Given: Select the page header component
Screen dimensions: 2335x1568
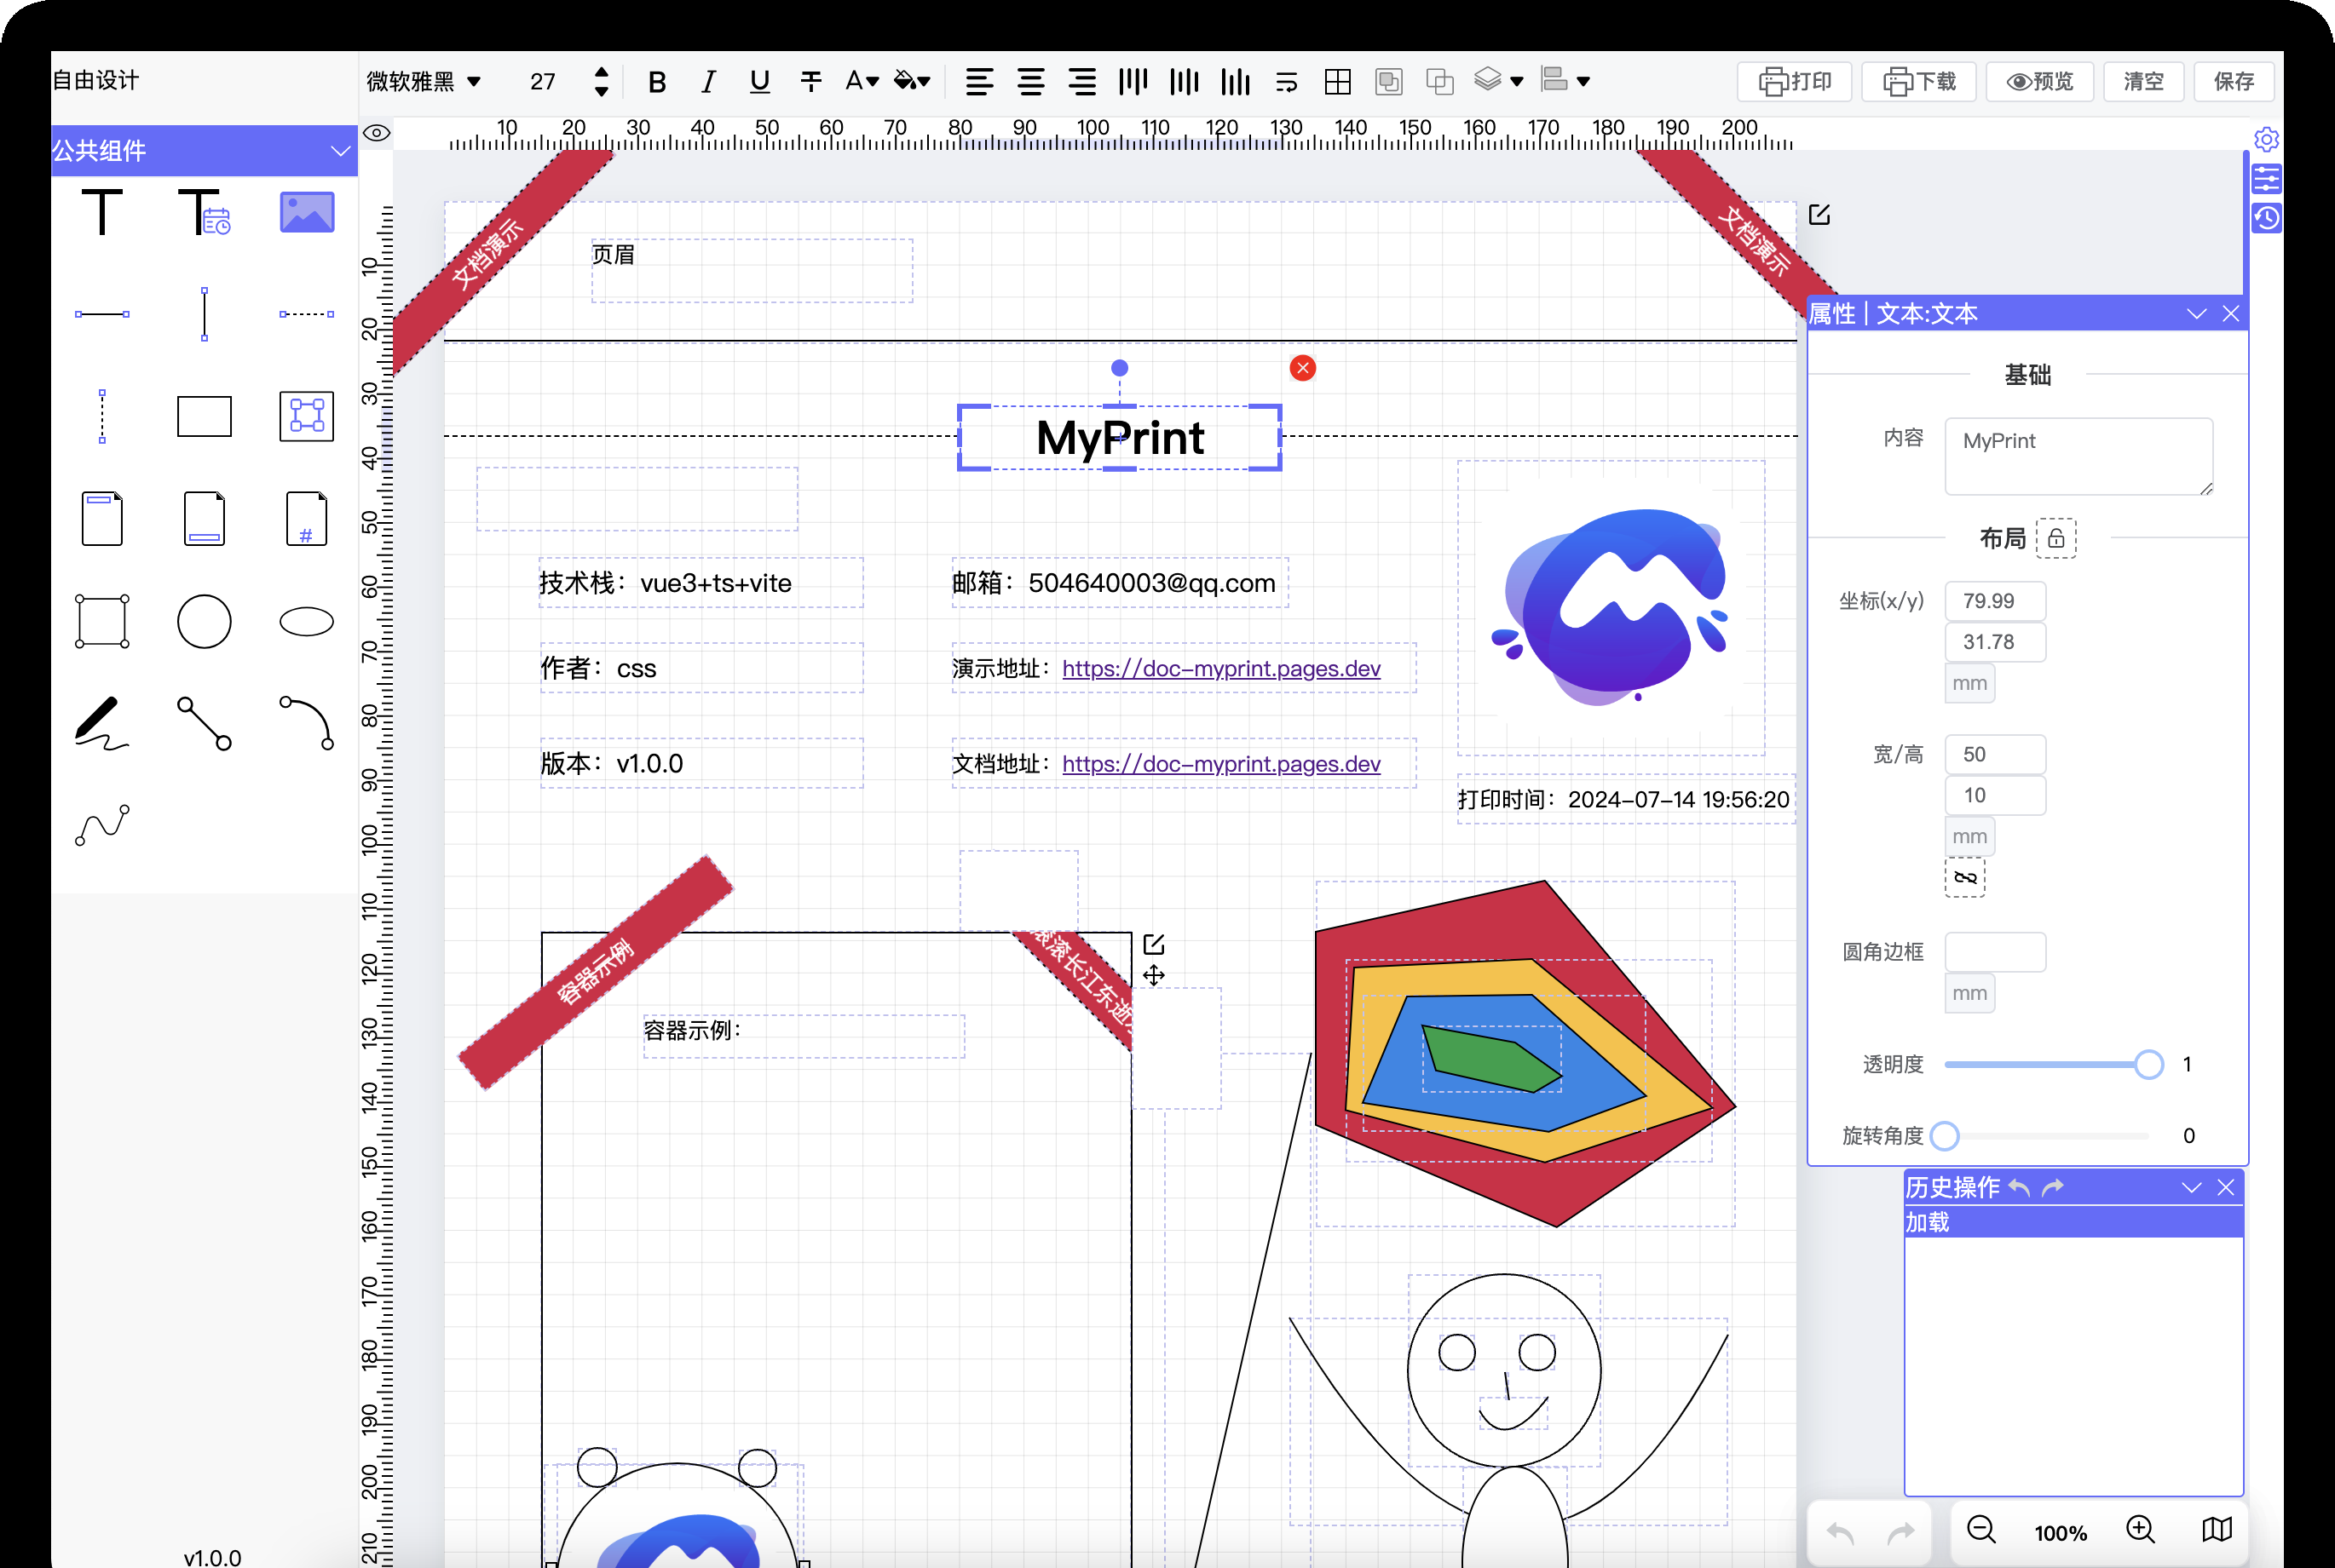Looking at the screenshot, I should pyautogui.click(x=102, y=518).
